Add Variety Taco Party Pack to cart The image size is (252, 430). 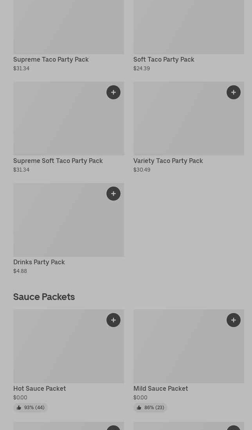pyautogui.click(x=234, y=92)
